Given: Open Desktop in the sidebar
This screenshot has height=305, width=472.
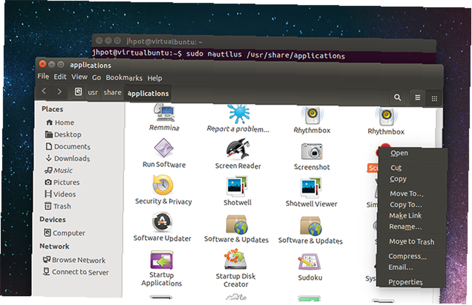Looking at the screenshot, I should (63, 135).
